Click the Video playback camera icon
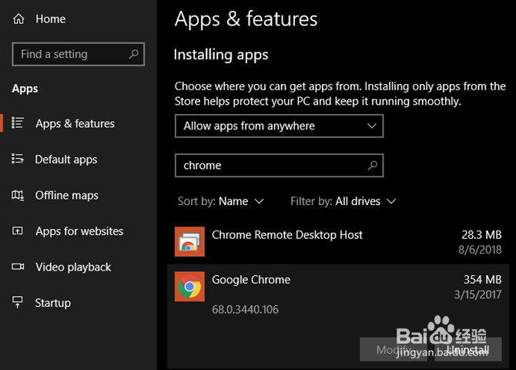 click(x=18, y=266)
